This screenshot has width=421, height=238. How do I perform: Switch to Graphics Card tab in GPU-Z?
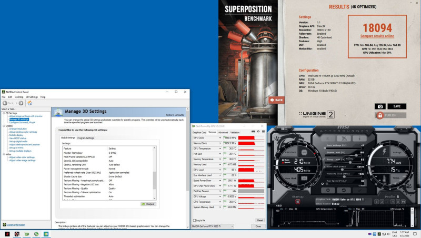click(x=199, y=133)
